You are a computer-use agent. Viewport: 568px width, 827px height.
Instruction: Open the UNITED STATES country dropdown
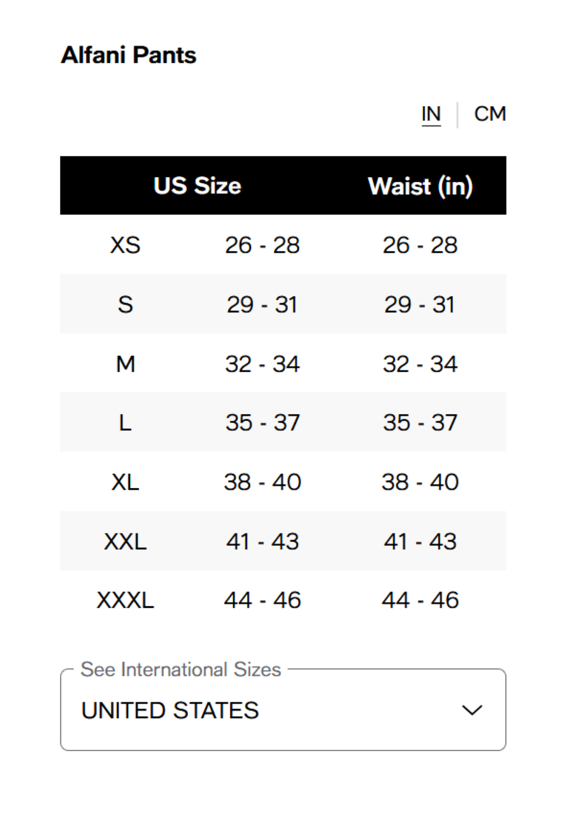[x=283, y=710]
